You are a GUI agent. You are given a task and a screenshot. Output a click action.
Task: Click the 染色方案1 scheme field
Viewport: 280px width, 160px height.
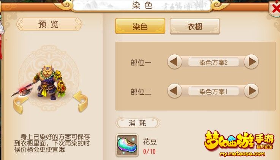pyautogui.click(x=214, y=92)
